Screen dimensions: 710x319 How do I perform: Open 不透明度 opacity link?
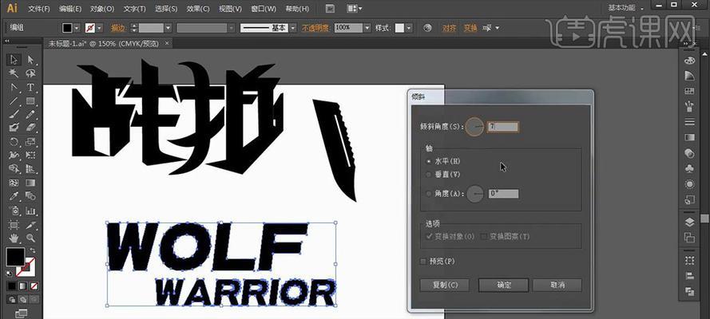pyautogui.click(x=316, y=28)
